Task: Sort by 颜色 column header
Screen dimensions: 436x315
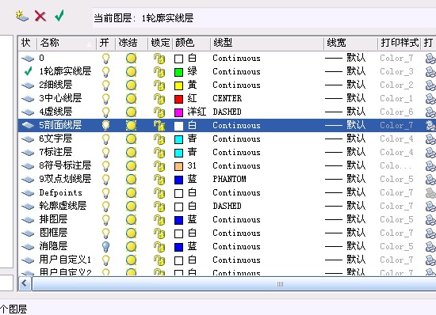Action: point(191,43)
